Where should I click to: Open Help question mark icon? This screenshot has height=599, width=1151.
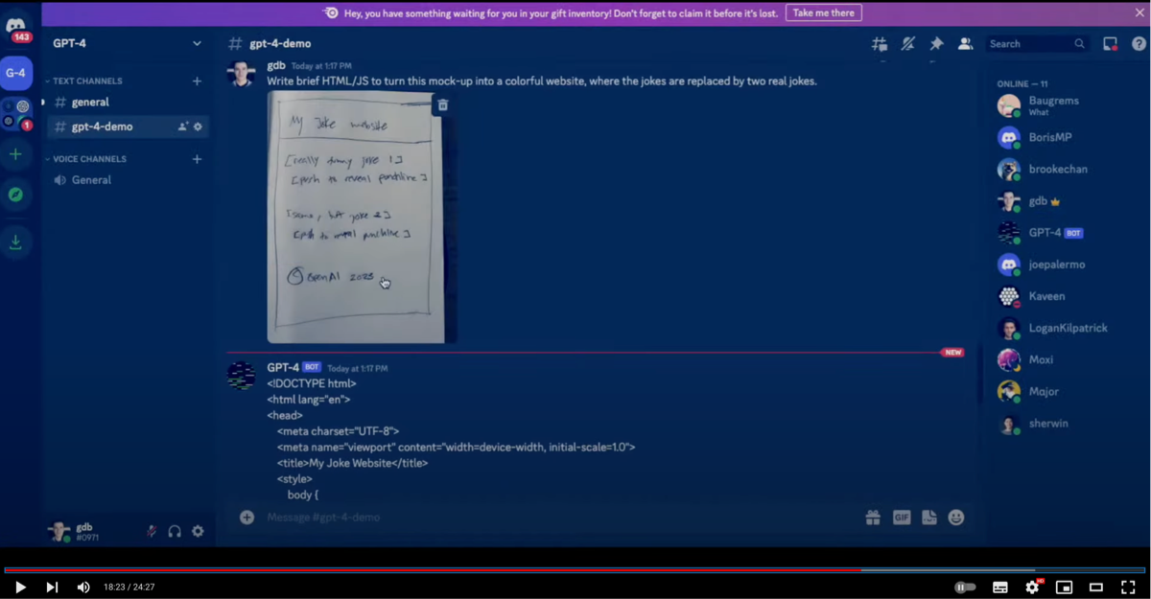1139,44
